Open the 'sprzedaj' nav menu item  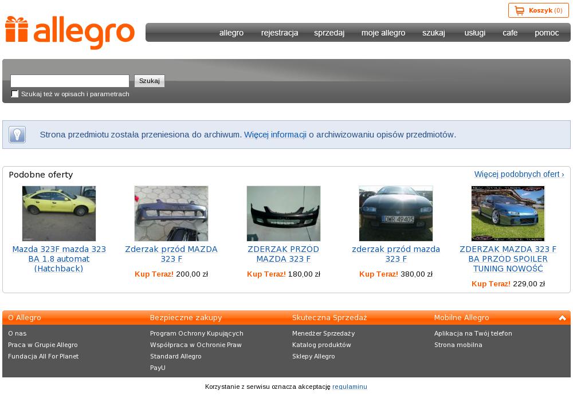tap(329, 33)
